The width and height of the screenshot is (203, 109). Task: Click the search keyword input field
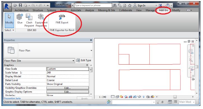93,5
